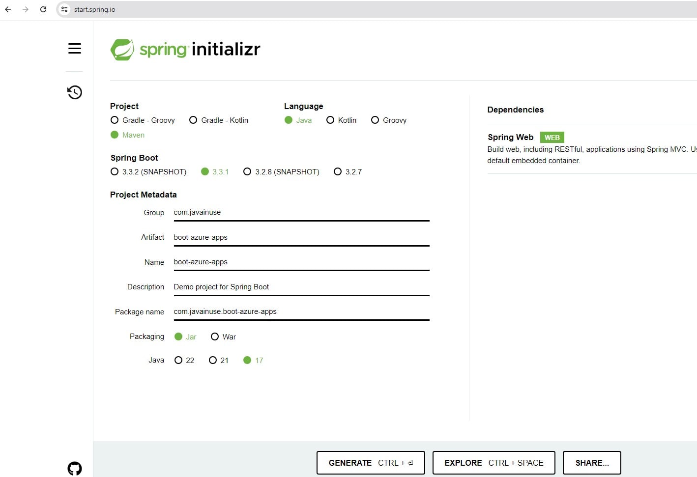
Task: Choose Kotlin as the language
Action: (x=341, y=120)
